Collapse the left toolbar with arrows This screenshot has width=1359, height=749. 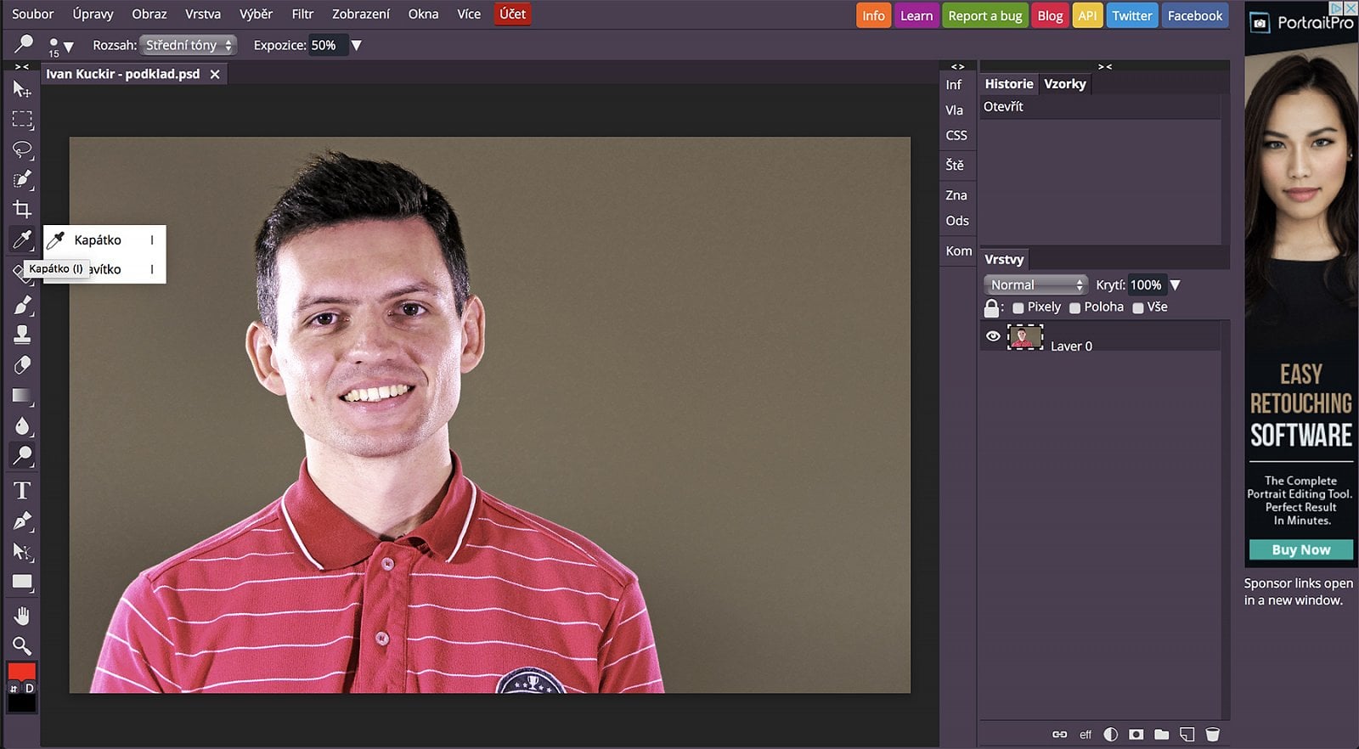click(x=22, y=66)
